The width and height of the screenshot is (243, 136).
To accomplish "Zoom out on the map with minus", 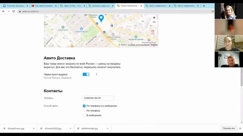I will [154, 22].
